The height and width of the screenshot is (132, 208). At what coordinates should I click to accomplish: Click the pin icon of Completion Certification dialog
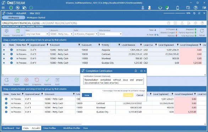[x=136, y=71]
